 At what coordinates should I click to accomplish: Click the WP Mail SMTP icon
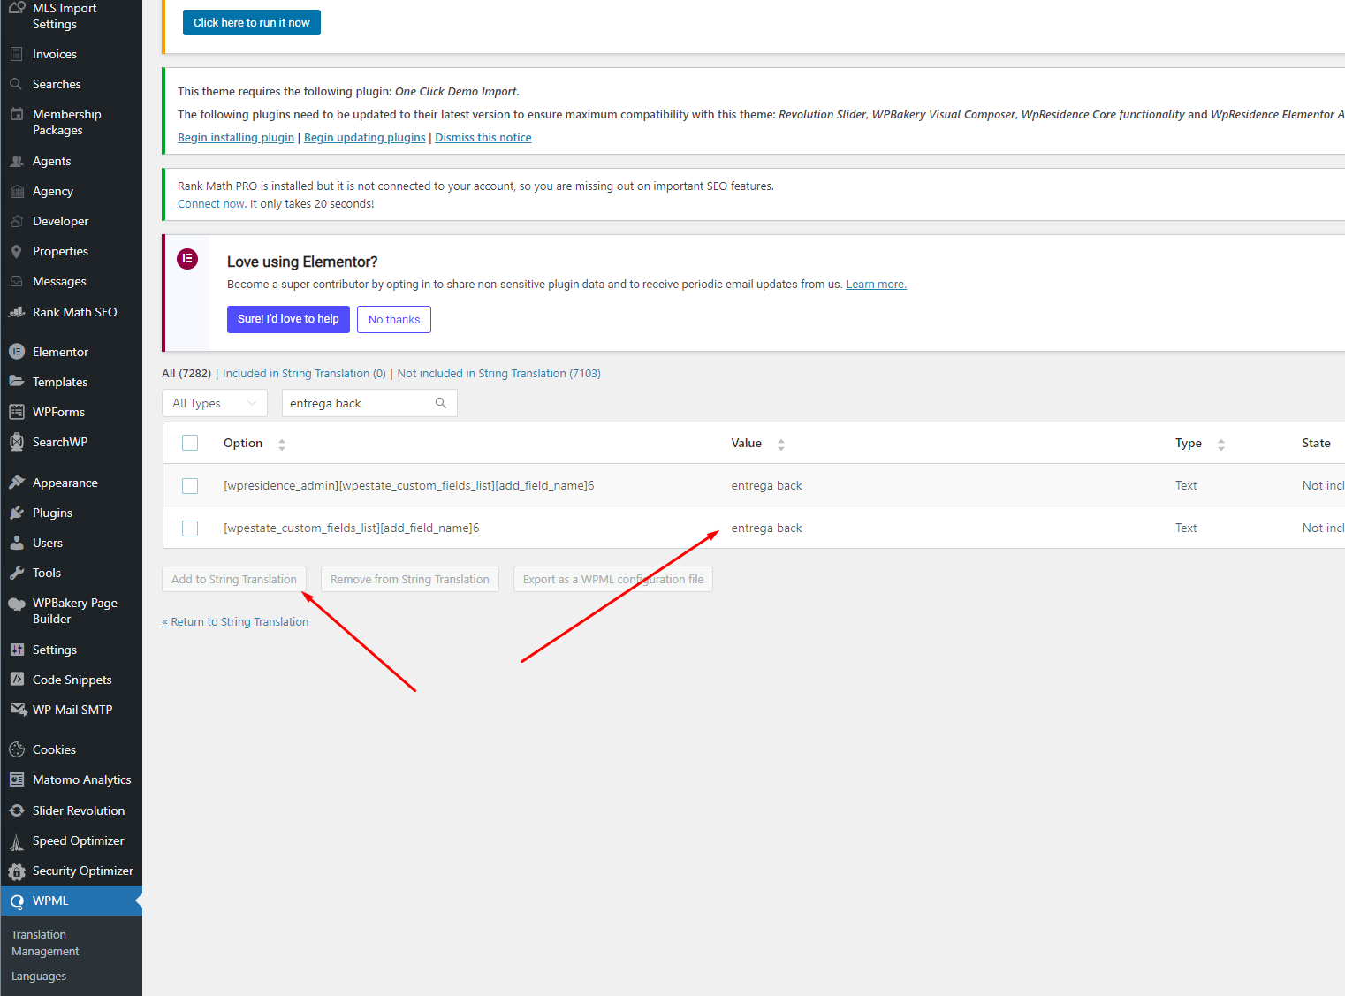tap(17, 710)
